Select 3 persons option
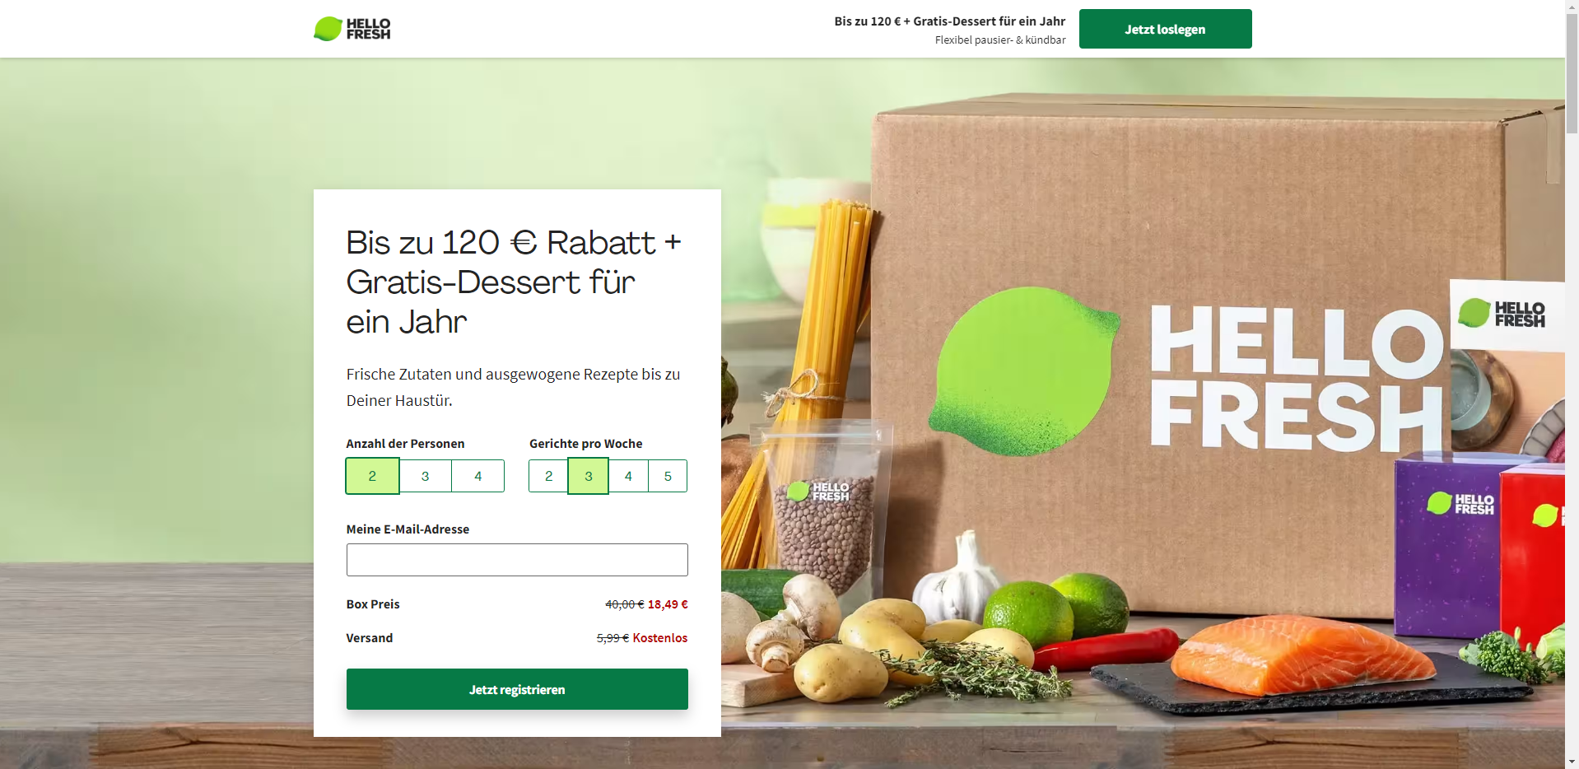The width and height of the screenshot is (1579, 769). pyautogui.click(x=426, y=476)
